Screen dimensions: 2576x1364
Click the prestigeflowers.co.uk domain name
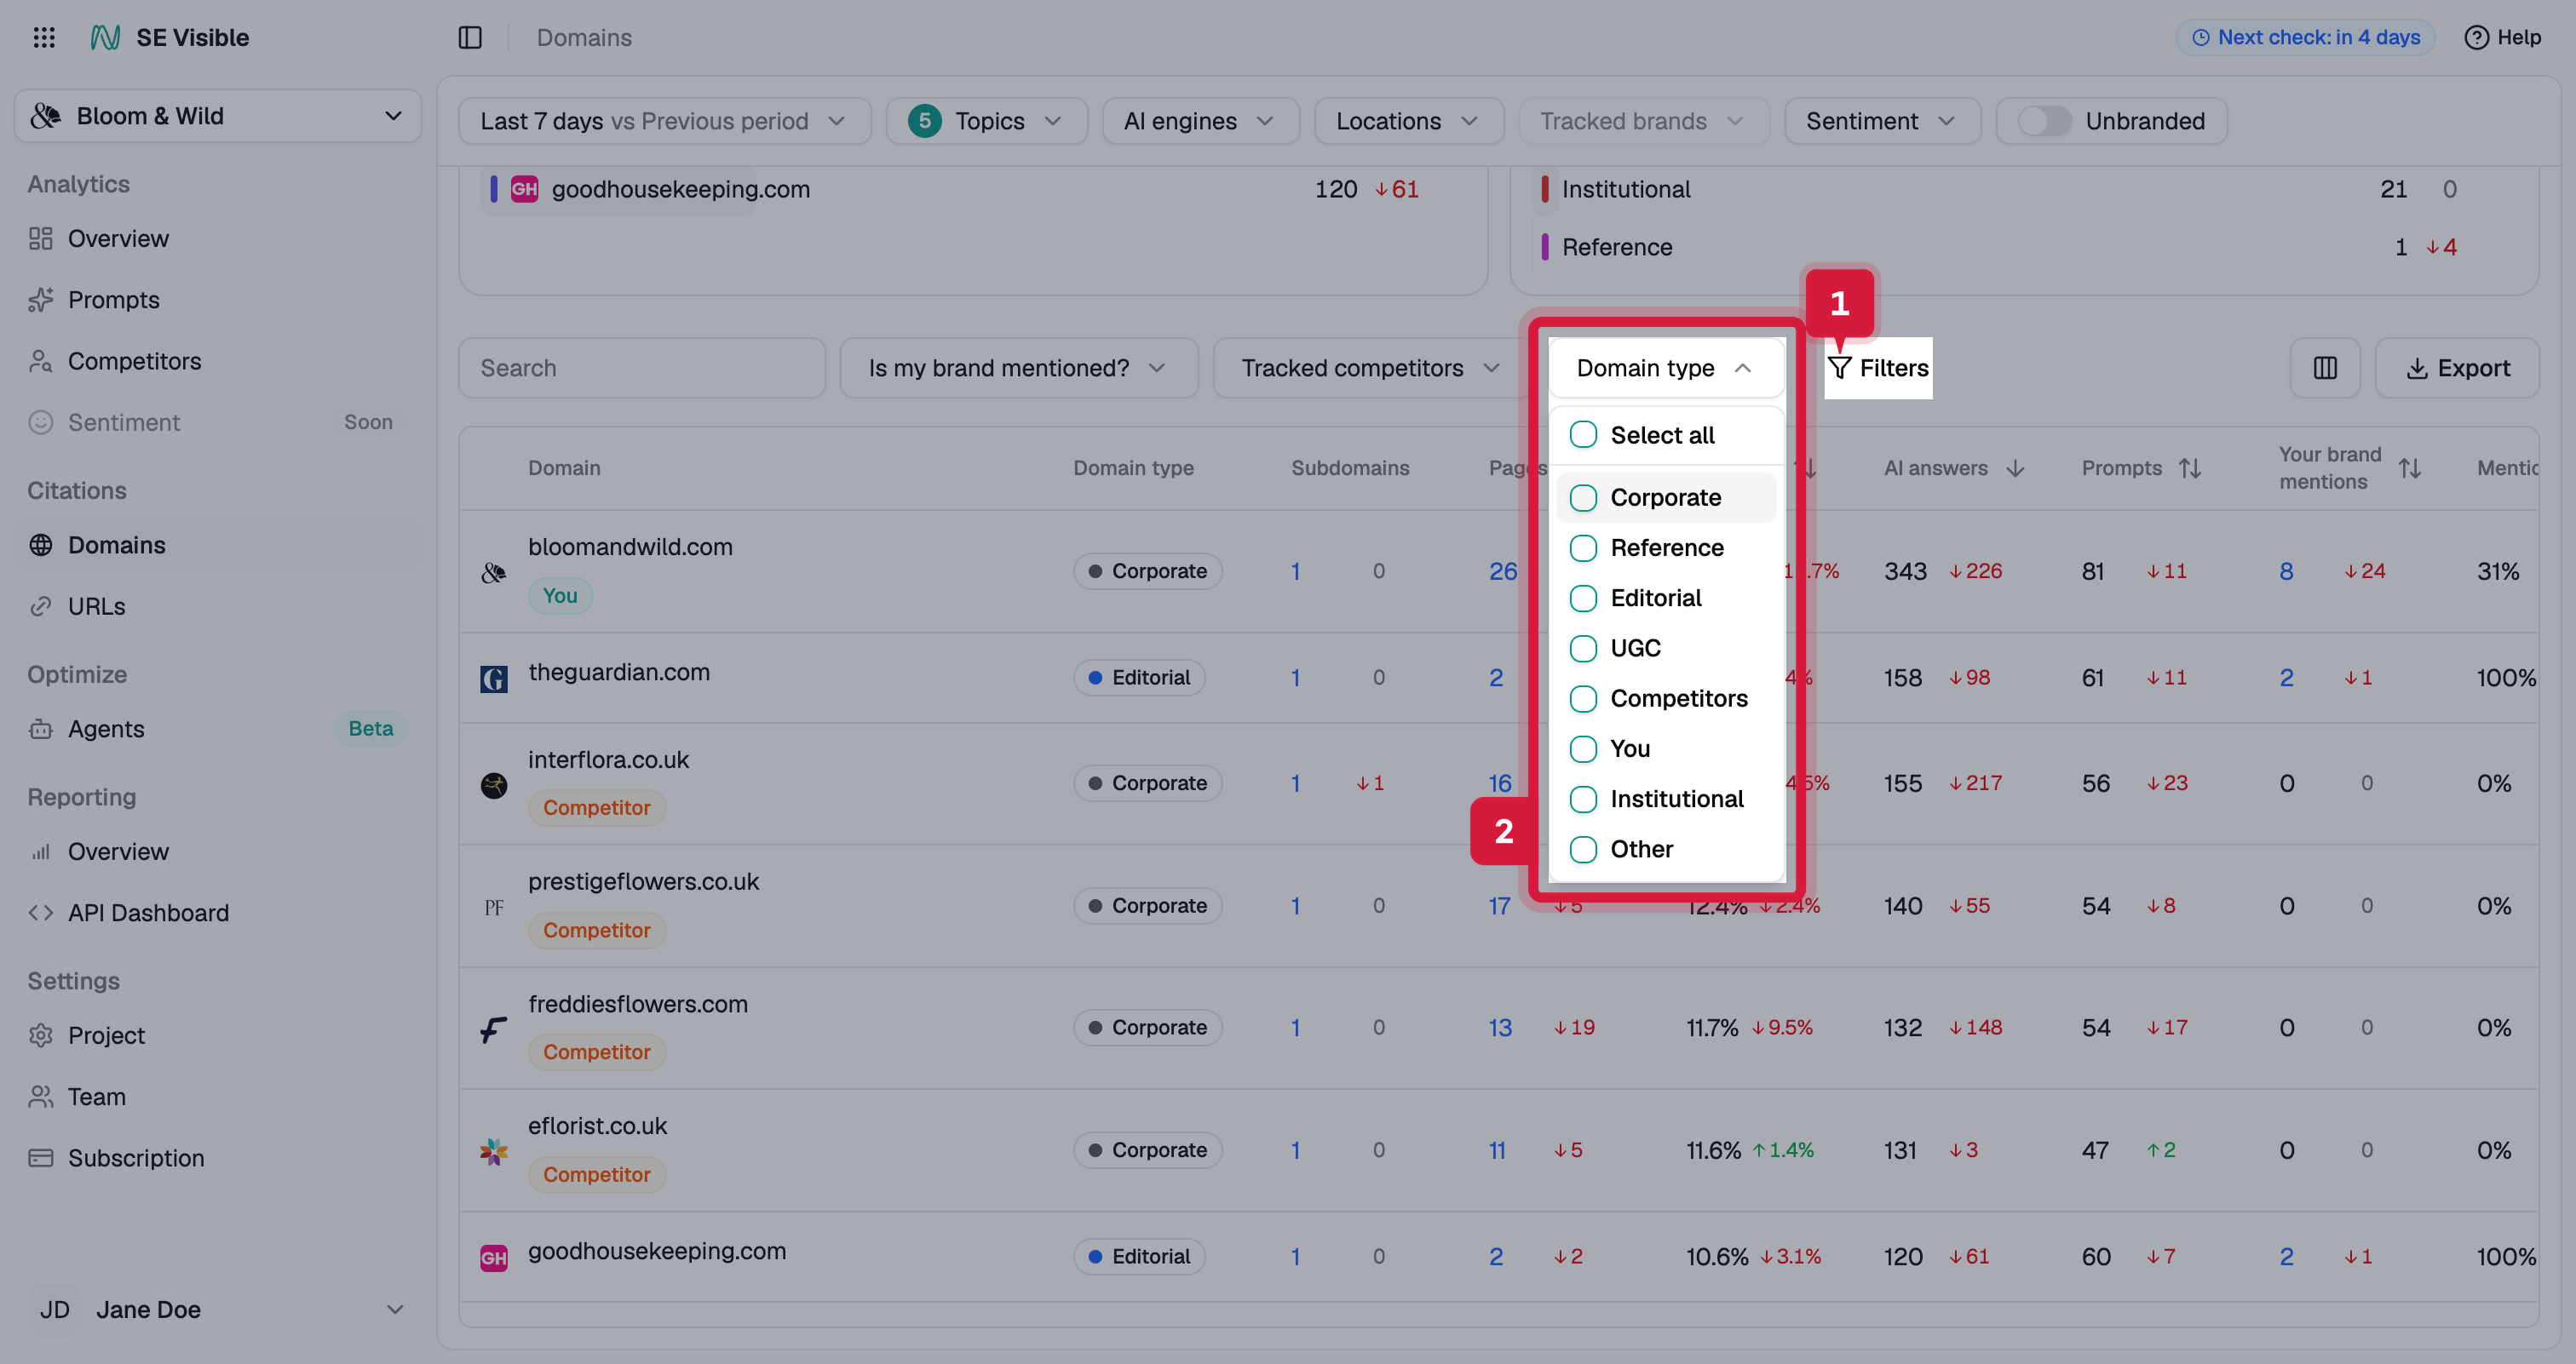click(643, 881)
